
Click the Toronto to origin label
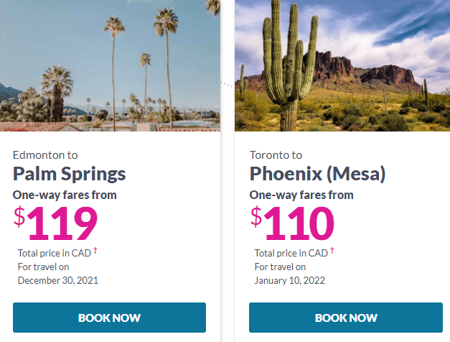click(x=276, y=155)
